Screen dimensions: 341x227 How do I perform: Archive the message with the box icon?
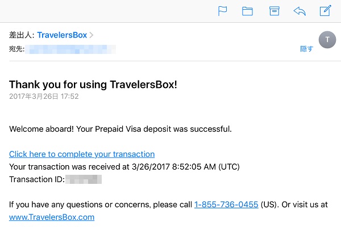pos(275,11)
